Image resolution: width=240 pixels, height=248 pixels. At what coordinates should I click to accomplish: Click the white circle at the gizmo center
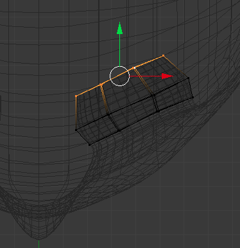click(119, 76)
